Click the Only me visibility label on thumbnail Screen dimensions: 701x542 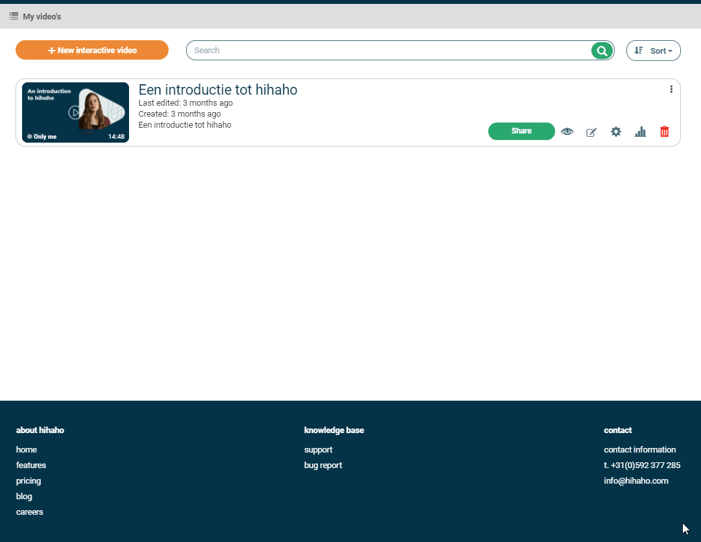pyautogui.click(x=42, y=137)
